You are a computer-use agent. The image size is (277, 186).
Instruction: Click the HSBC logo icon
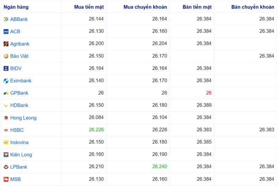(x=6, y=130)
